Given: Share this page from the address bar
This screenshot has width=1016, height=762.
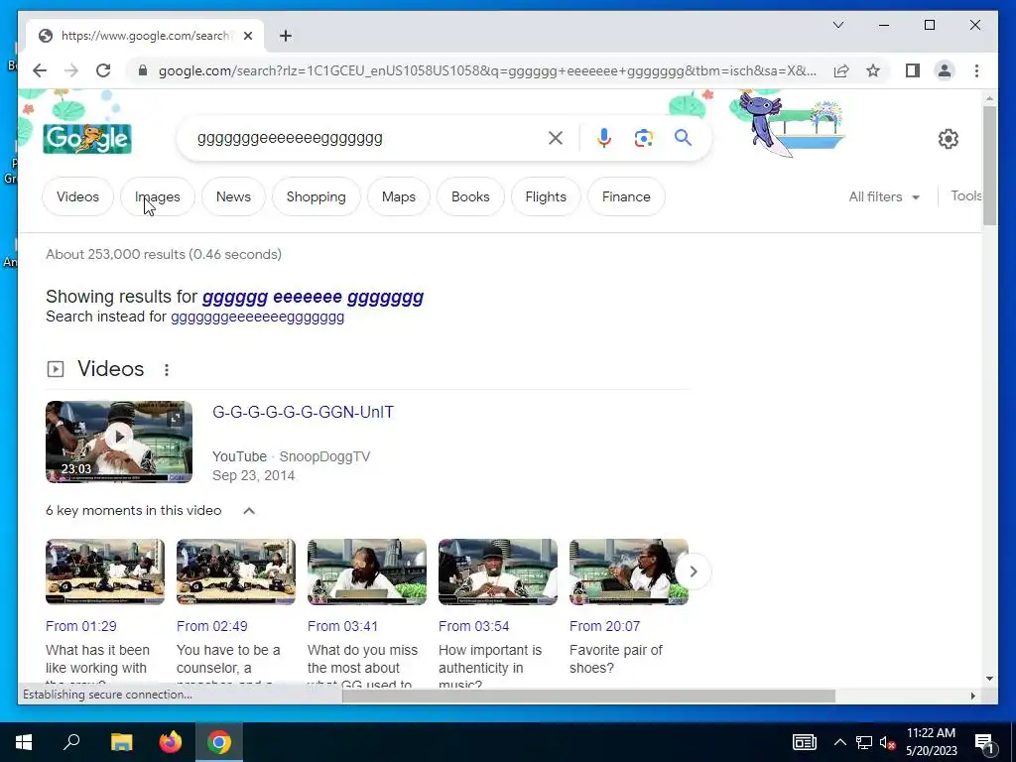Looking at the screenshot, I should 841,70.
